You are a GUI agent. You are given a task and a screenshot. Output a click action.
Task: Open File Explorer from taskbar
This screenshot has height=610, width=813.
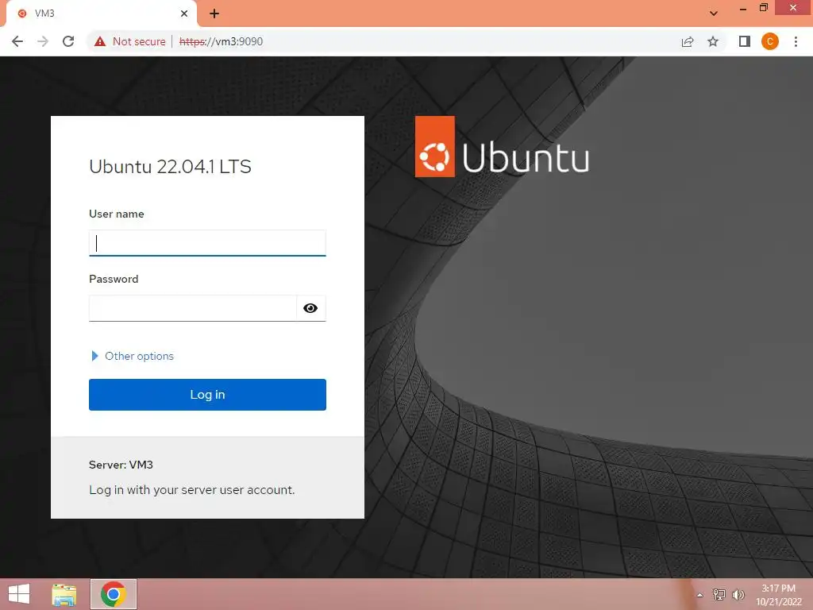pyautogui.click(x=64, y=594)
